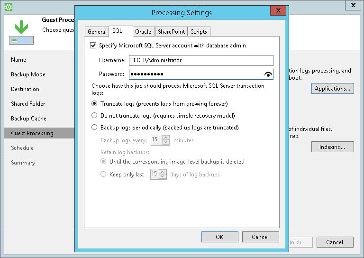Viewport: 364px width, 258px height.
Task: Select the SQL tab
Action: pos(120,31)
